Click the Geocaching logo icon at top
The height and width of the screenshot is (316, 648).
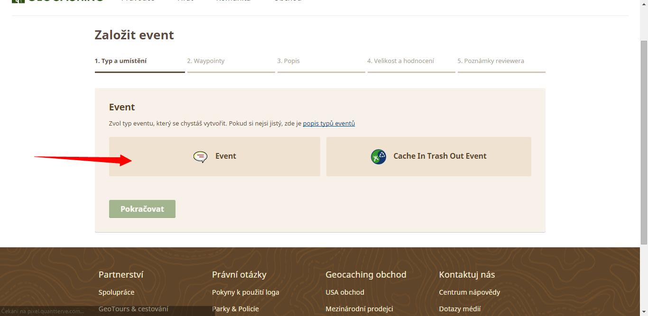[18, 1]
